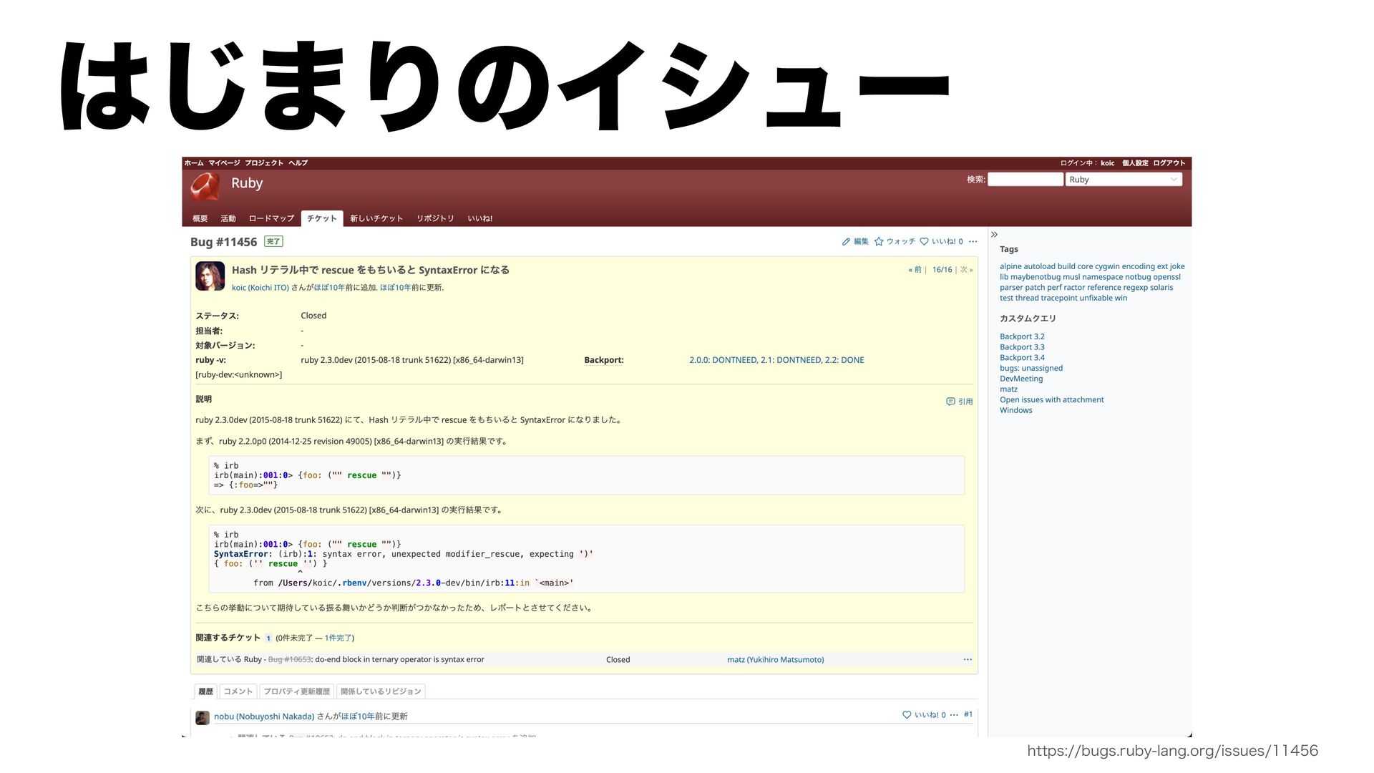1374x773 pixels.
Task: Click the alpine tag
Action: pos(1010,266)
